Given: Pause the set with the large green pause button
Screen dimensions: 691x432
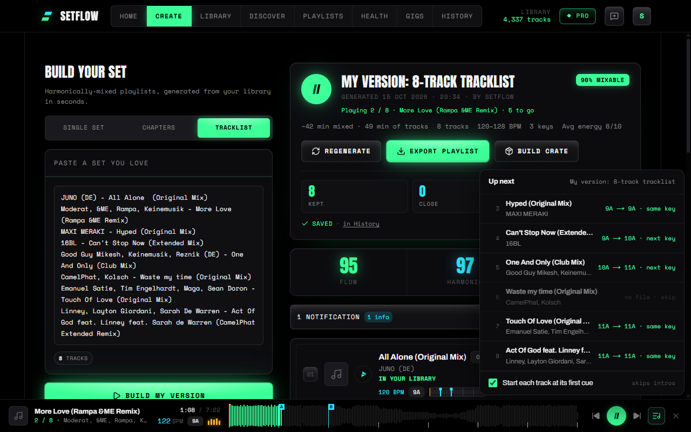Looking at the screenshot, I should [x=316, y=89].
